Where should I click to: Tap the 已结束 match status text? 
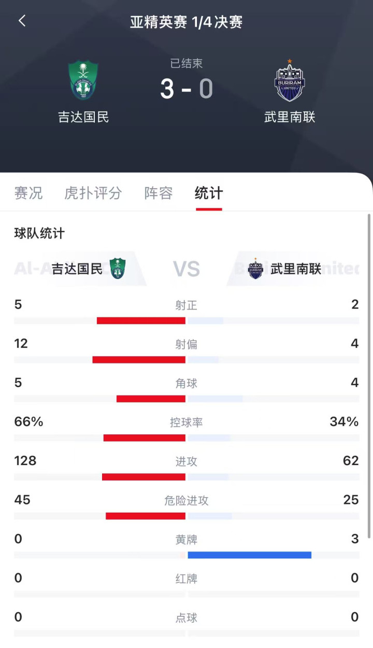coord(187,63)
